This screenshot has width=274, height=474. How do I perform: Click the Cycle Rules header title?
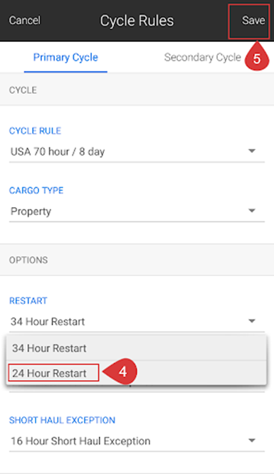137,21
